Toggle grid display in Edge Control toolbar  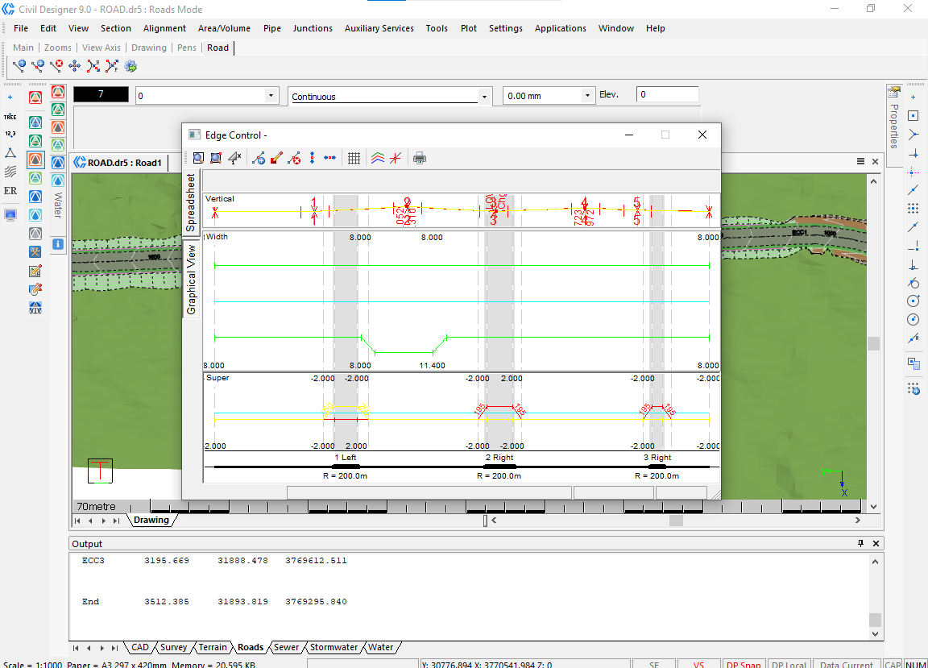pos(354,158)
